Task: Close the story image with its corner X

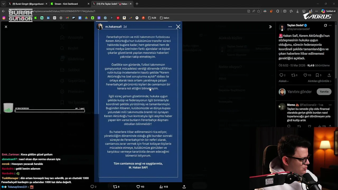Action: (178, 27)
